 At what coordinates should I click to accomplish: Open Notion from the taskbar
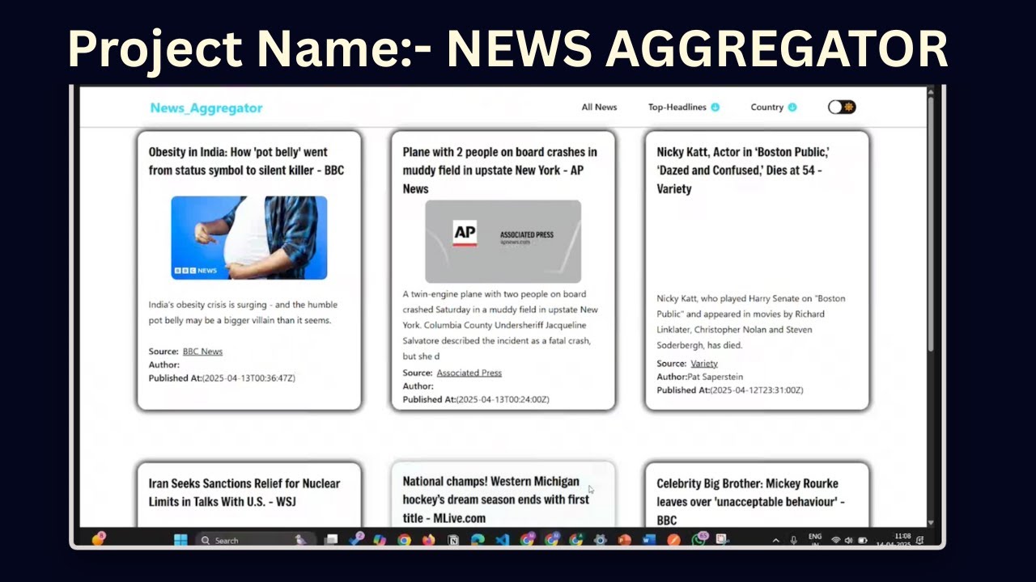pyautogui.click(x=453, y=539)
